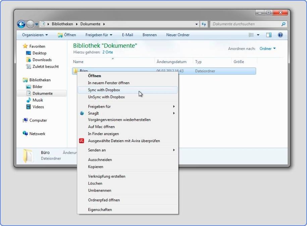Open the Anordnen nach Ordner dropdown
The height and width of the screenshot is (226, 307).
pyautogui.click(x=267, y=49)
